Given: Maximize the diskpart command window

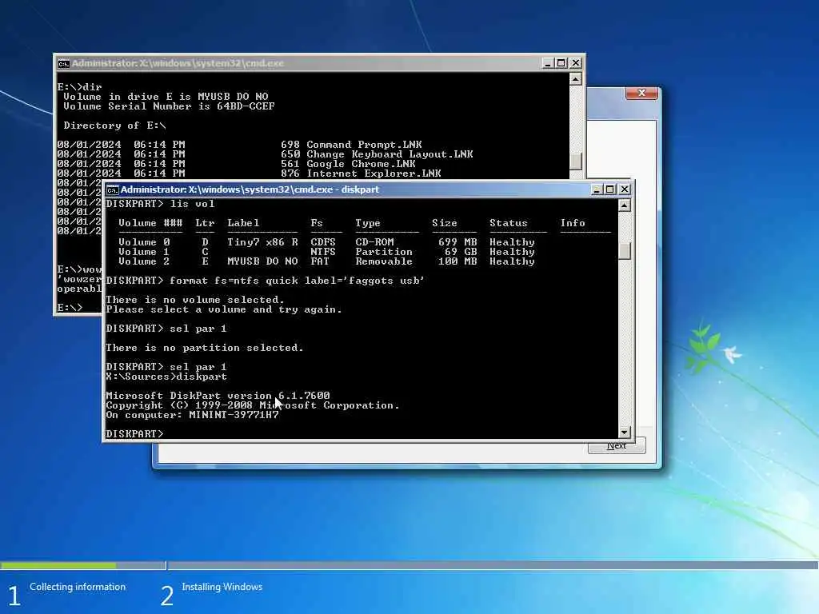Looking at the screenshot, I should point(610,189).
